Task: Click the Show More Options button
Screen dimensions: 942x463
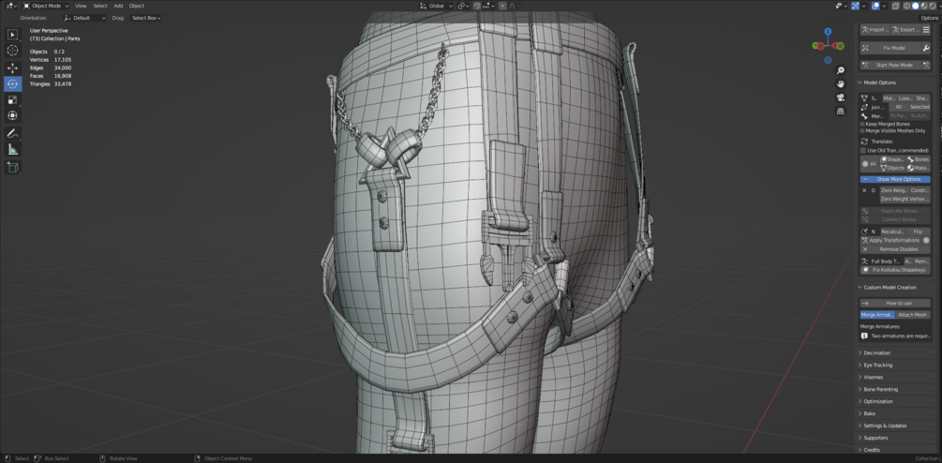Action: (894, 179)
